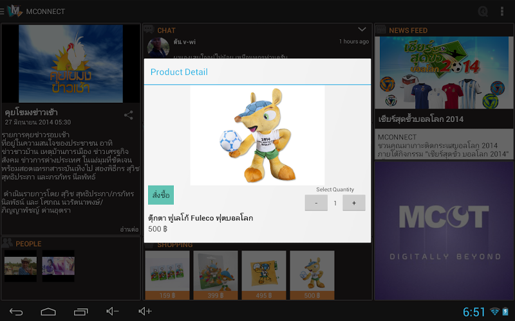The image size is (515, 321).
Task: Click the 500 ฿ price in dialog
Action: [158, 229]
